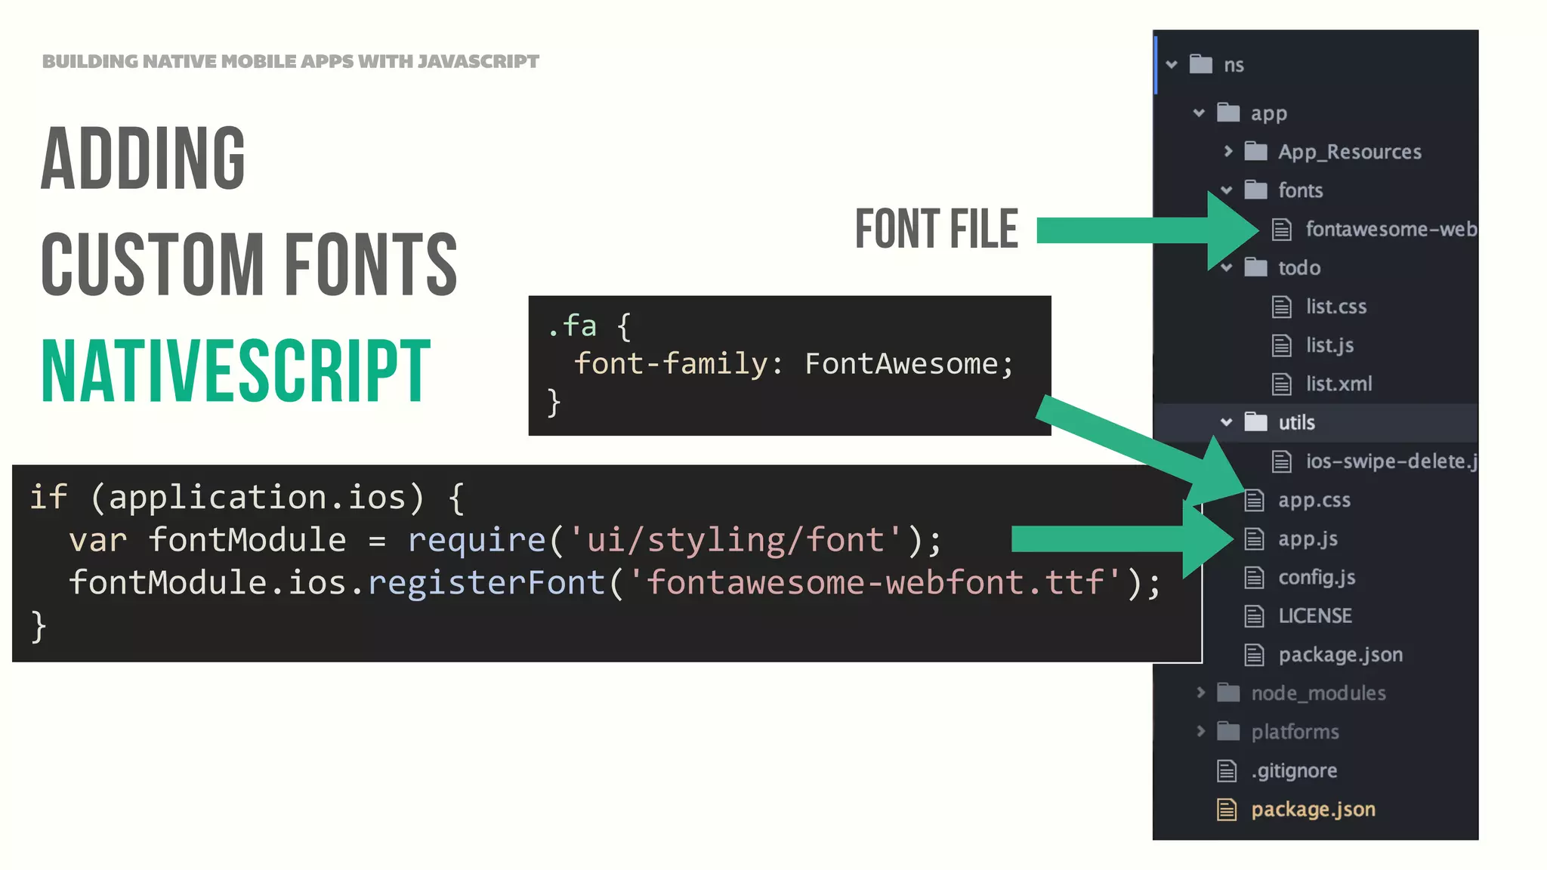Select the platforms folder label
This screenshot has width=1547, height=870.
click(x=1295, y=732)
